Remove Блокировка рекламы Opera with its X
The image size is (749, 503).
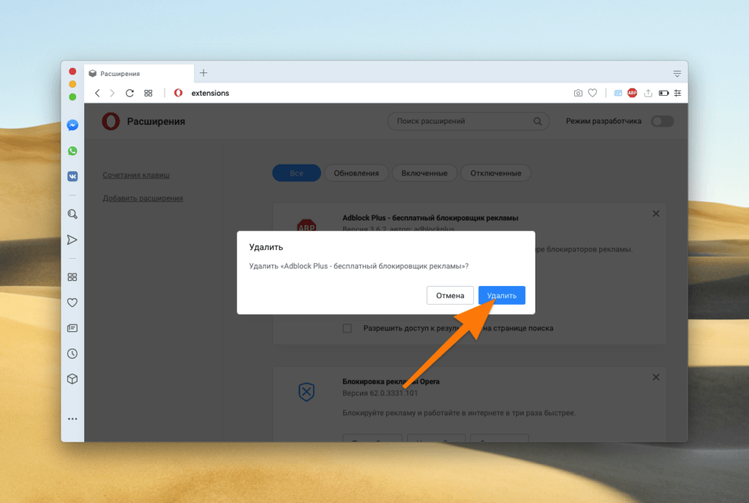pyautogui.click(x=656, y=377)
